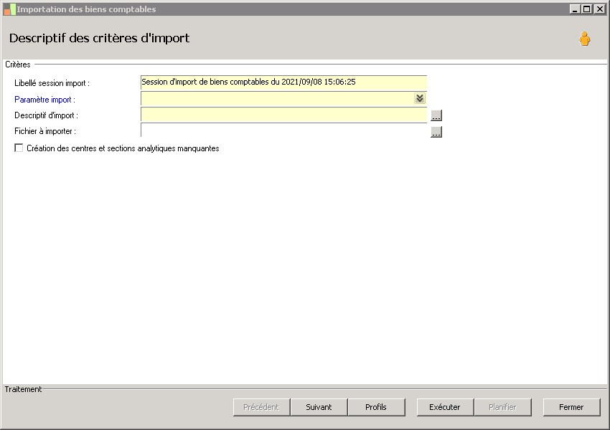Viewport: 610px width, 430px height.
Task: Enable Création des centres et sections analytiques
Action: [x=19, y=148]
